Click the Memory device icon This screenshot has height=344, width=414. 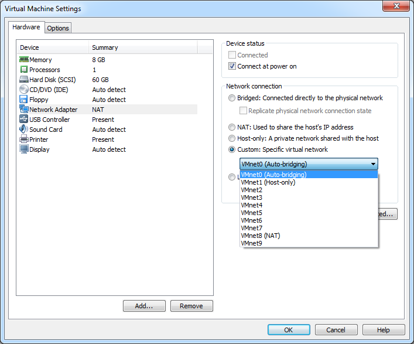24,60
